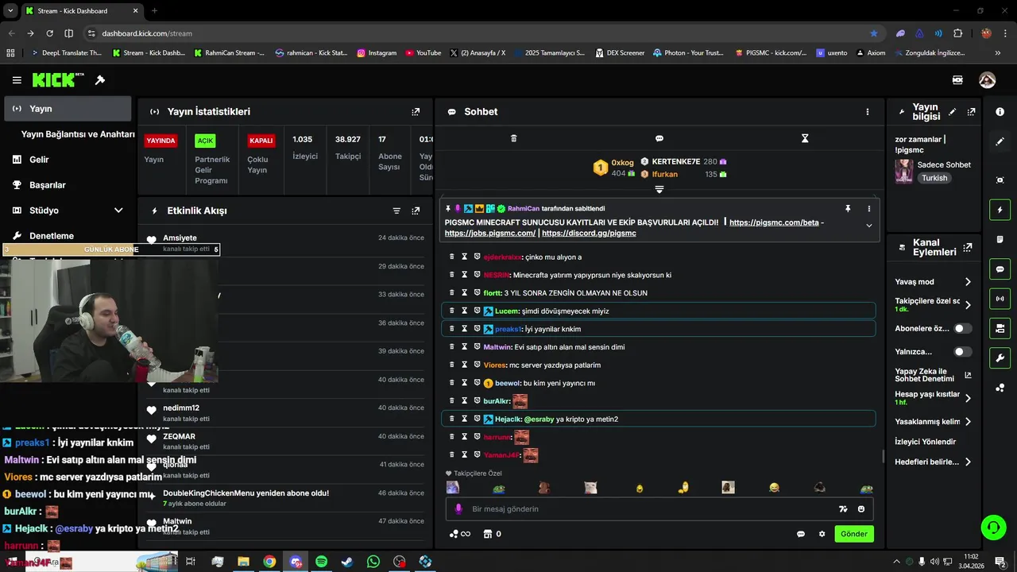Pop out the Yayın bilgisi panel
The image size is (1017, 572).
(x=971, y=112)
